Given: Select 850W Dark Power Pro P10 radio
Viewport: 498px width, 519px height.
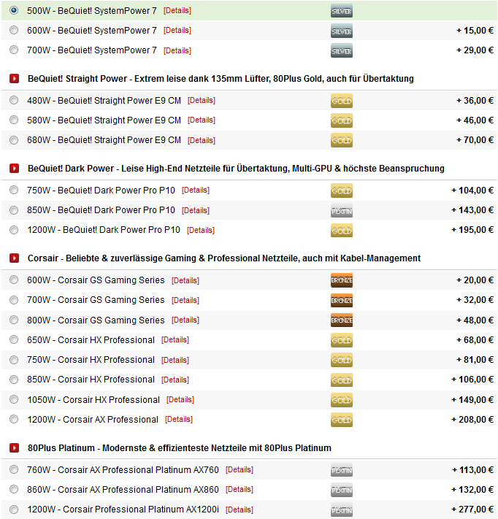Looking at the screenshot, I should pyautogui.click(x=14, y=209).
